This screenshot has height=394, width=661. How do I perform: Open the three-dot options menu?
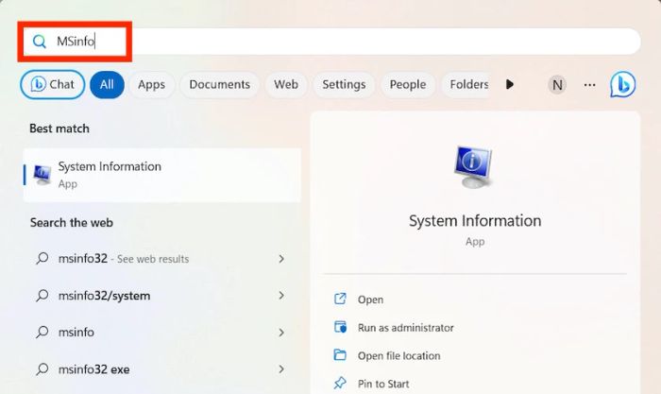pos(590,85)
